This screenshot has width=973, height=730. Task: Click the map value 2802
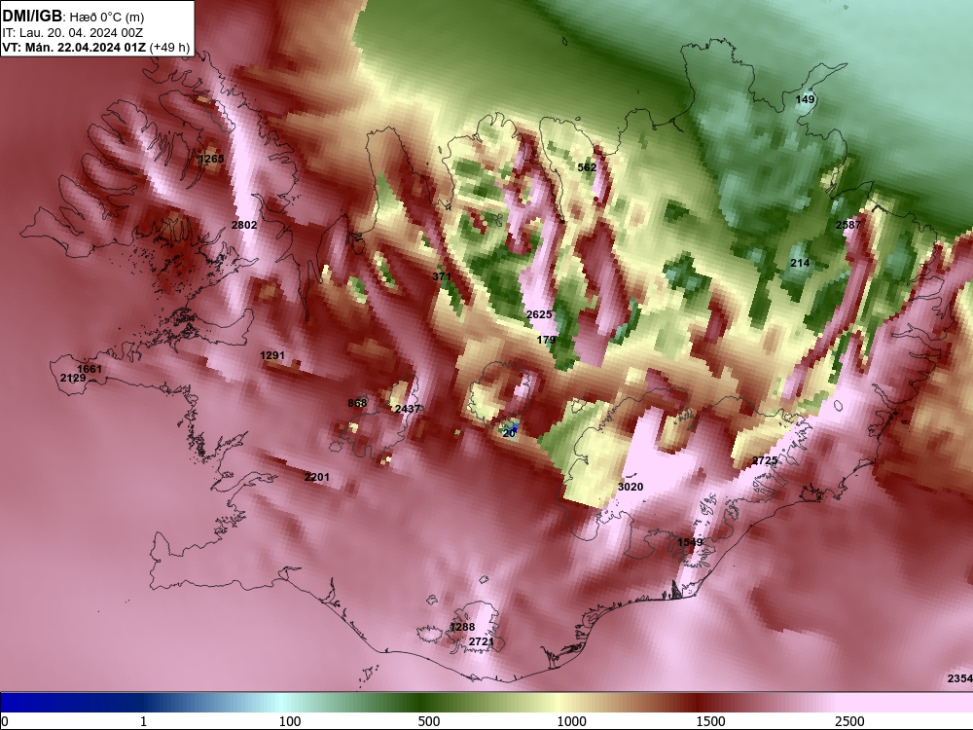point(244,225)
